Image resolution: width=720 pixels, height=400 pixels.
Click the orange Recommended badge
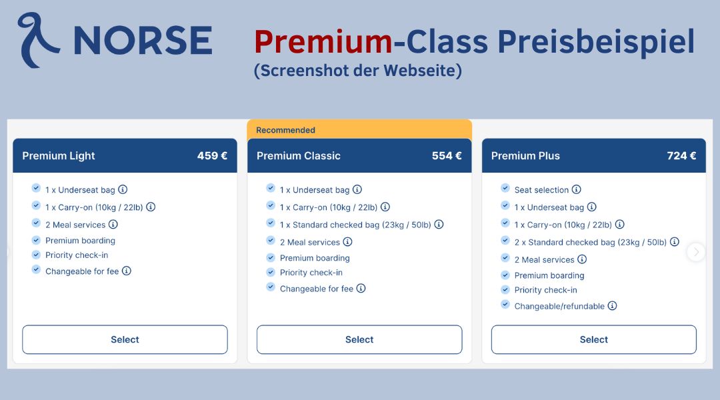(x=359, y=130)
